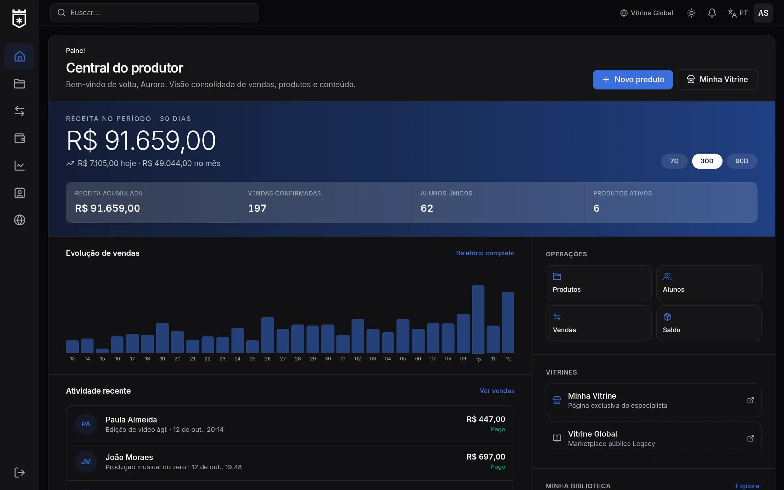Screen dimensions: 784x490
Task: Open the folder icon in the sidebar
Action: [19, 84]
